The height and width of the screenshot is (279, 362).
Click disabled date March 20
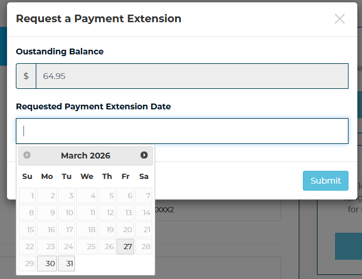coord(125,230)
